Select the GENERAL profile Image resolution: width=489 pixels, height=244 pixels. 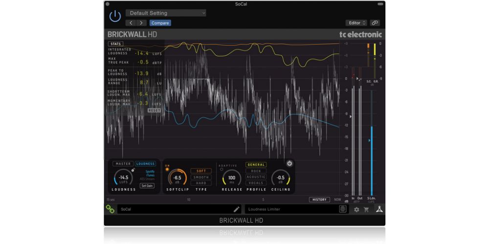point(256,164)
